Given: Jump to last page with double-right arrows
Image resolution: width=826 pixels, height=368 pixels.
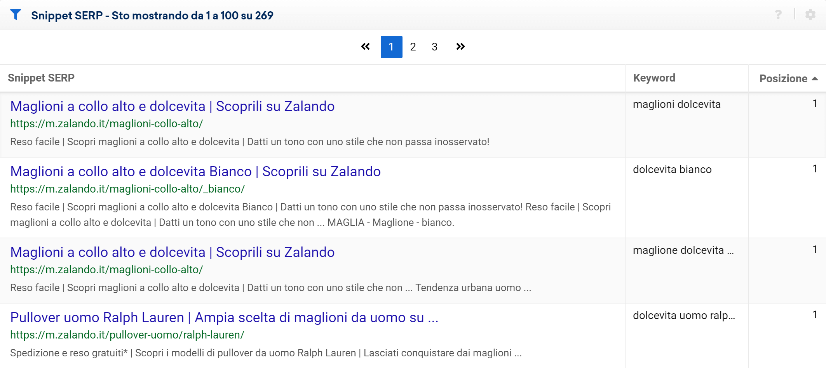Looking at the screenshot, I should click(460, 47).
